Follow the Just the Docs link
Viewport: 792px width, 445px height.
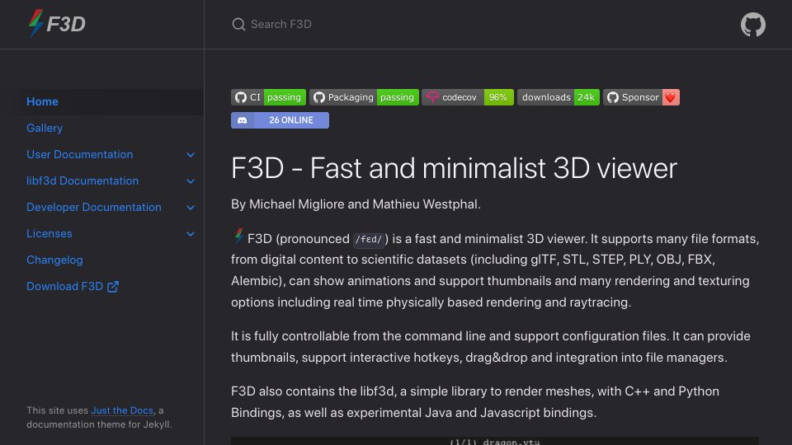click(x=122, y=410)
